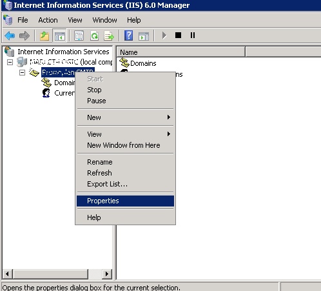Toggle Show/Hide Action Pane icon
This screenshot has height=291, width=321.
tap(144, 36)
